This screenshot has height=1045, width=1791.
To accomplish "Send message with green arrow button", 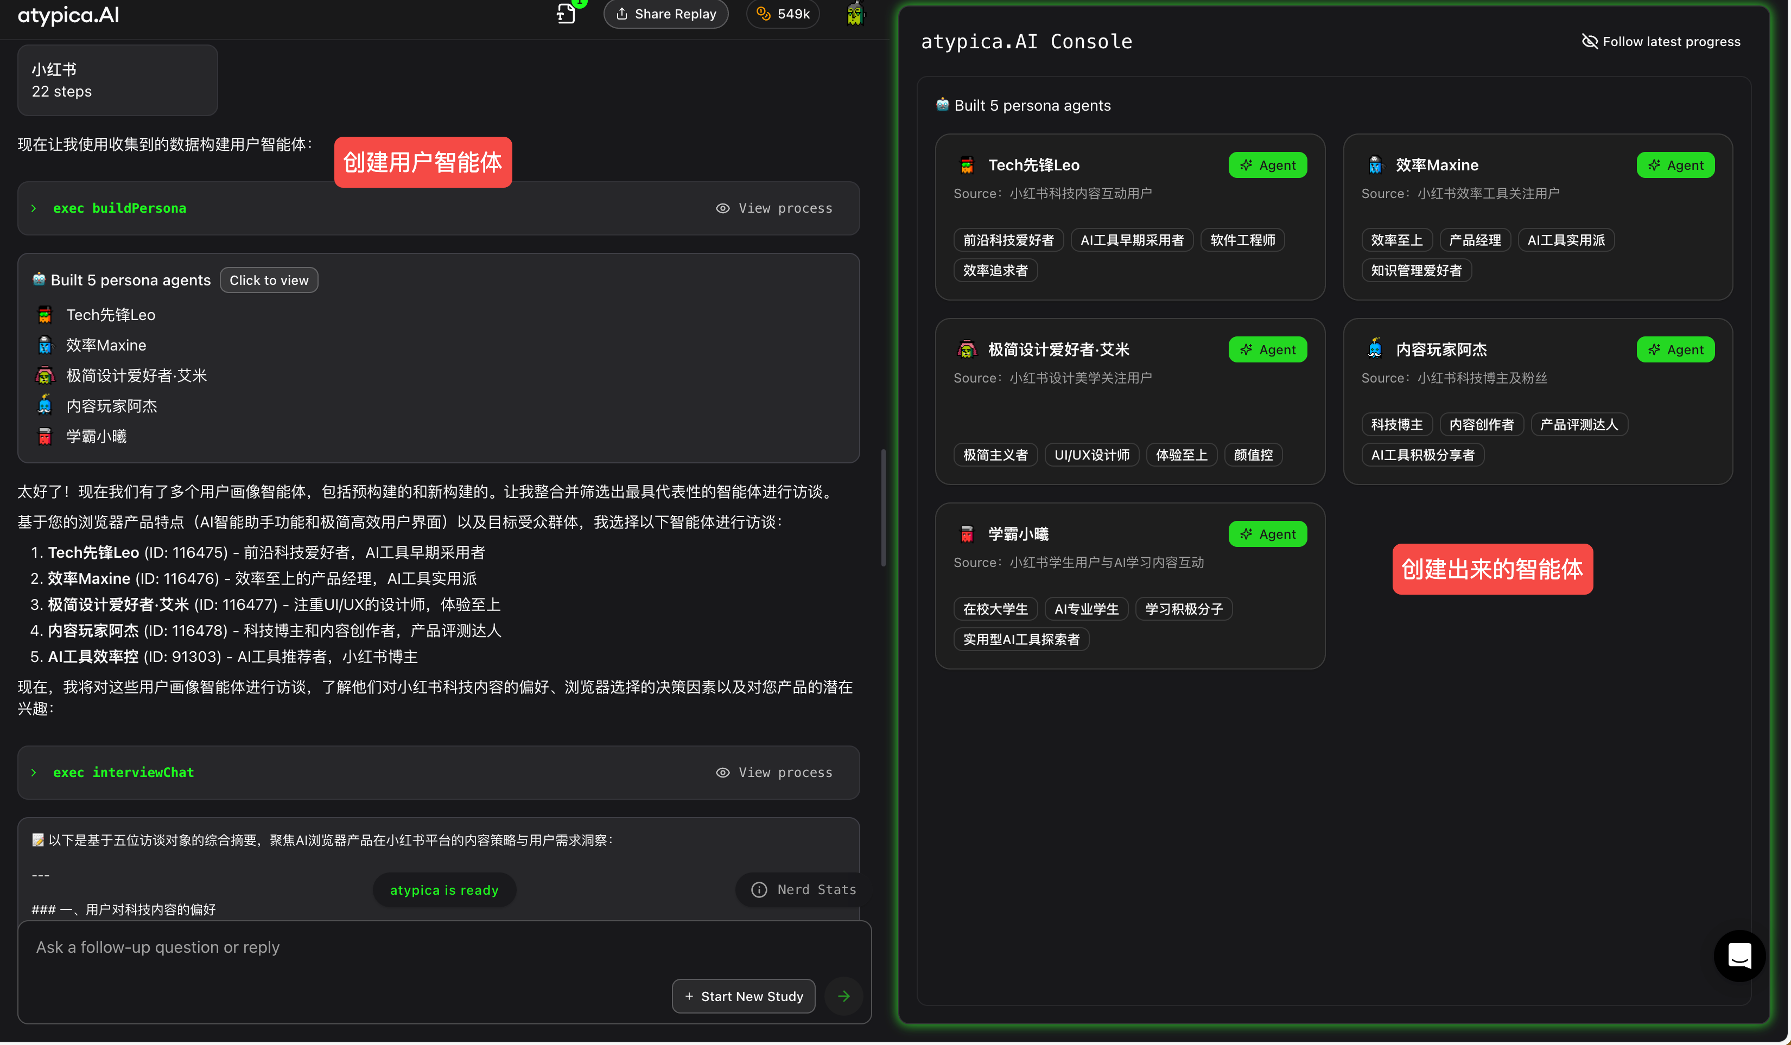I will [x=843, y=996].
